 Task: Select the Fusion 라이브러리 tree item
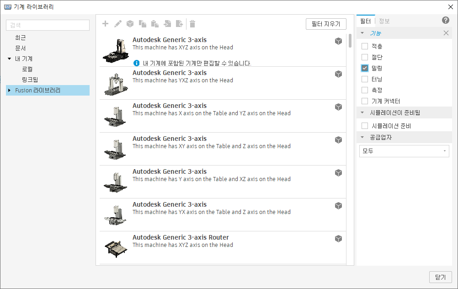point(48,90)
